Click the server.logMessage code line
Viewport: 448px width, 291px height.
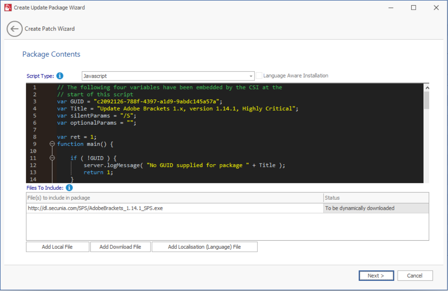[184, 165]
